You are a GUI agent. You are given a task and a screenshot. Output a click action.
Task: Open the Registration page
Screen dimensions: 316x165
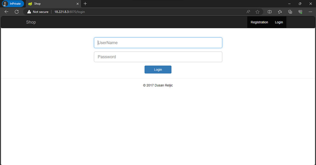tap(259, 22)
